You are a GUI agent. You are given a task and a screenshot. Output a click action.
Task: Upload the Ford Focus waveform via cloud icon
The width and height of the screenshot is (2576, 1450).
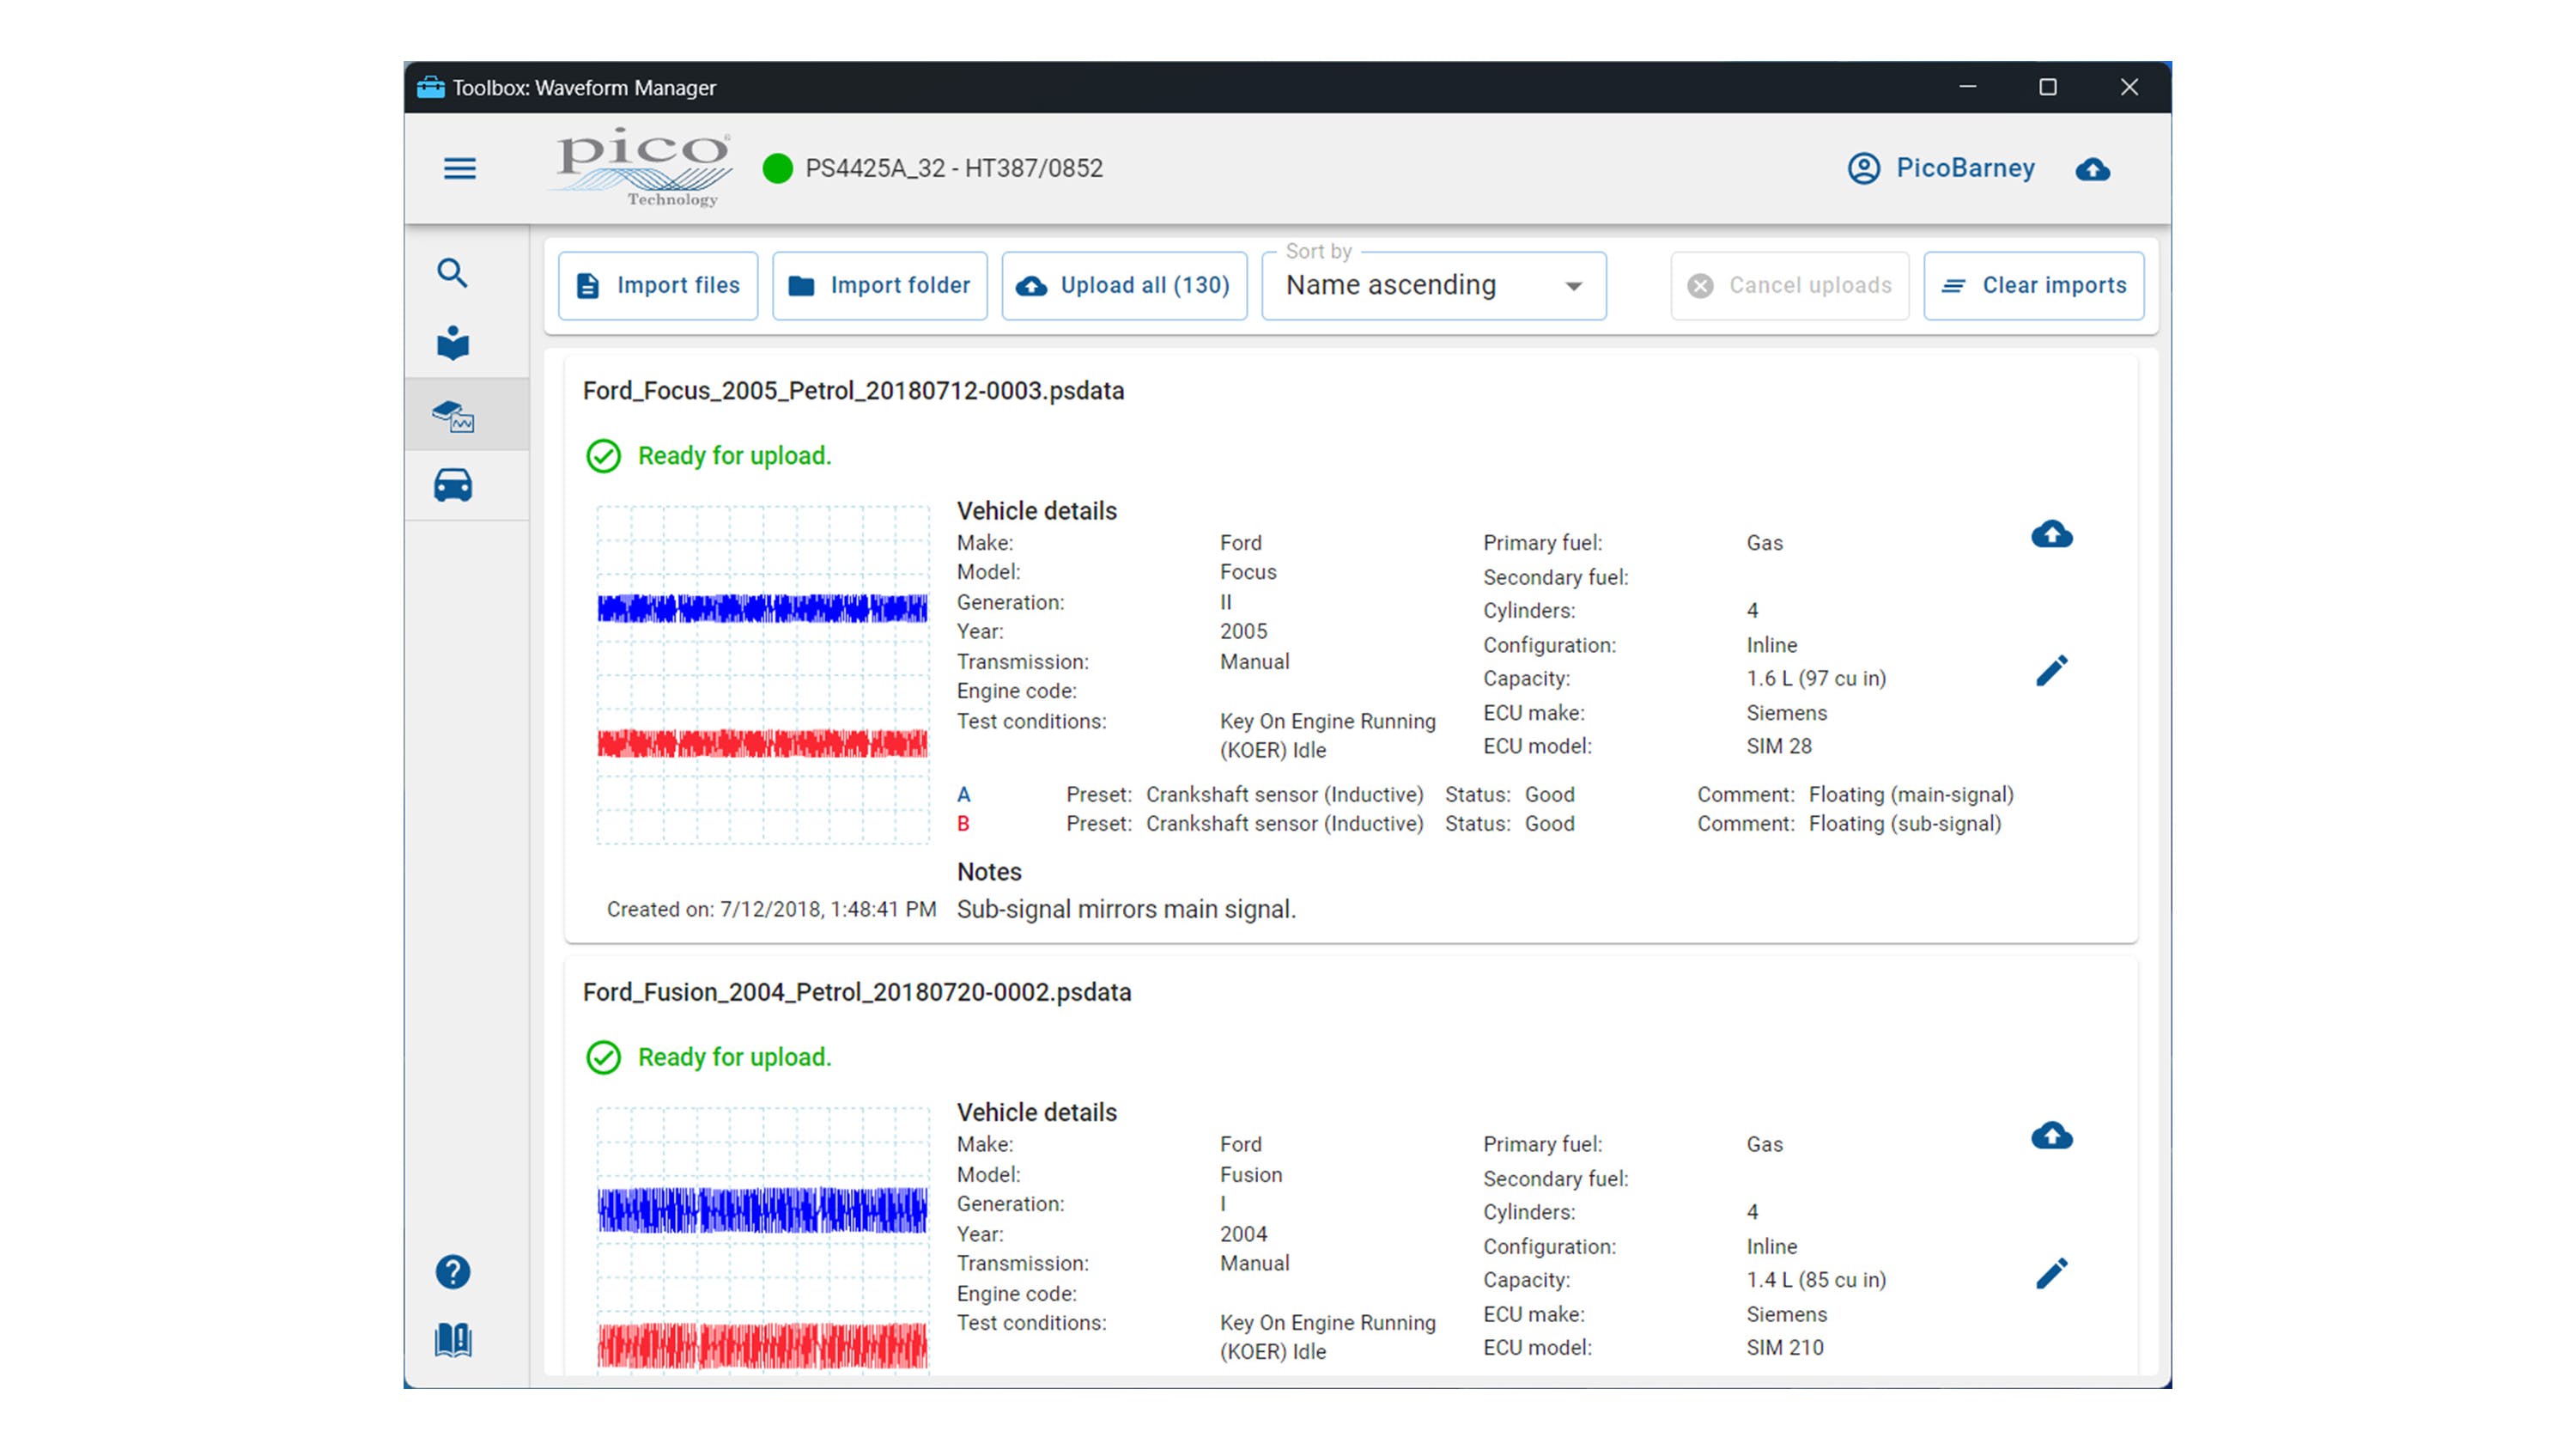click(x=2051, y=535)
